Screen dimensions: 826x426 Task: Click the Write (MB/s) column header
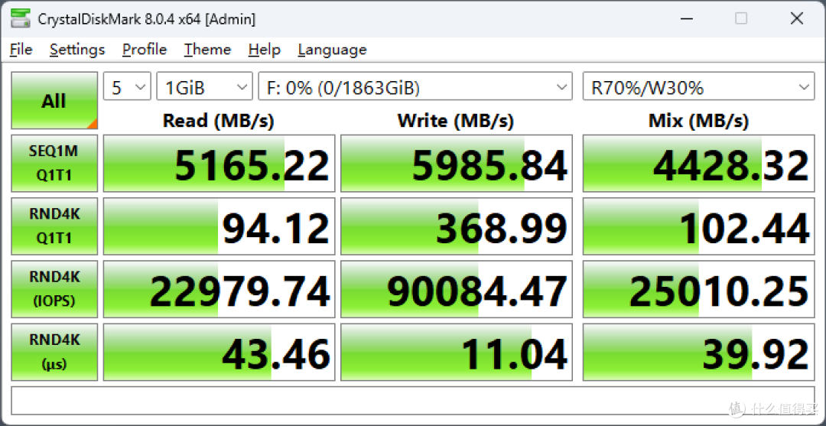tap(456, 121)
